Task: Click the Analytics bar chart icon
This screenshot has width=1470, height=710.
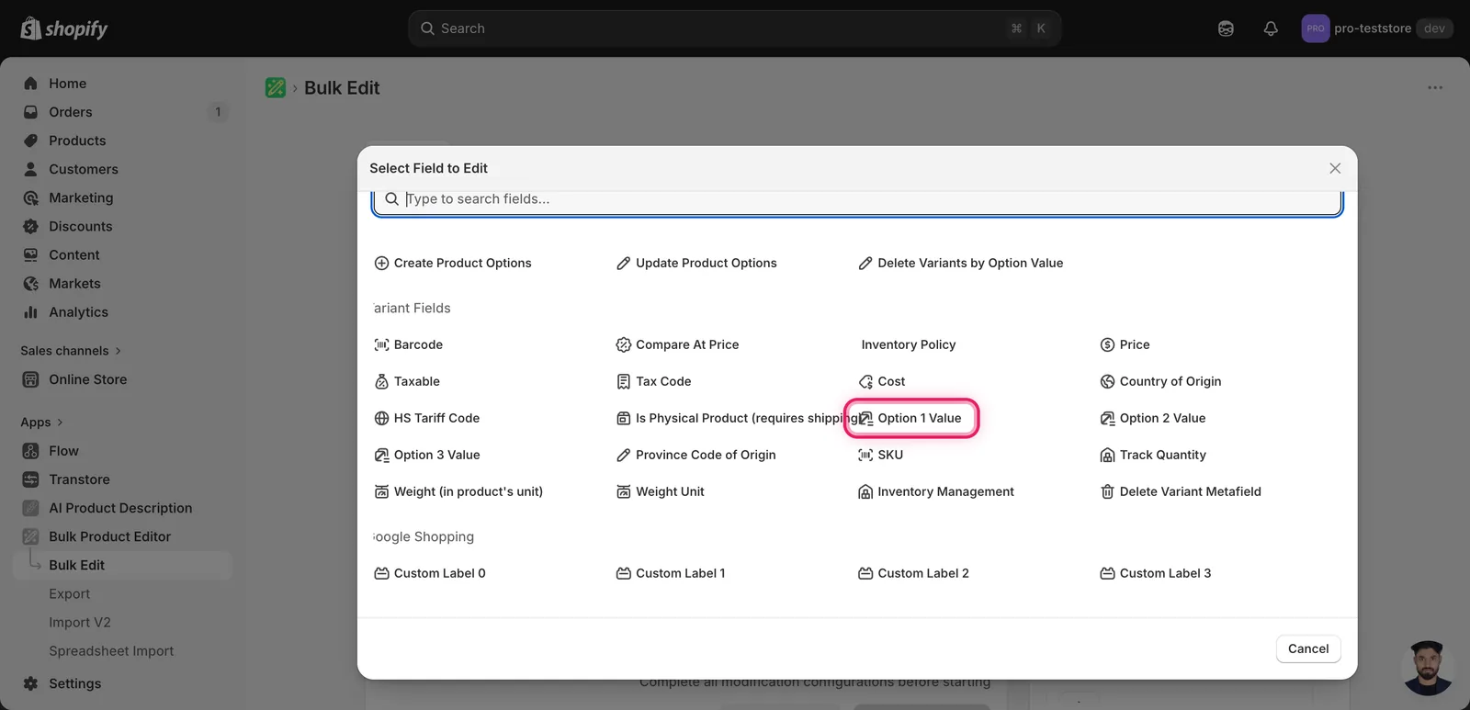Action: (x=30, y=312)
